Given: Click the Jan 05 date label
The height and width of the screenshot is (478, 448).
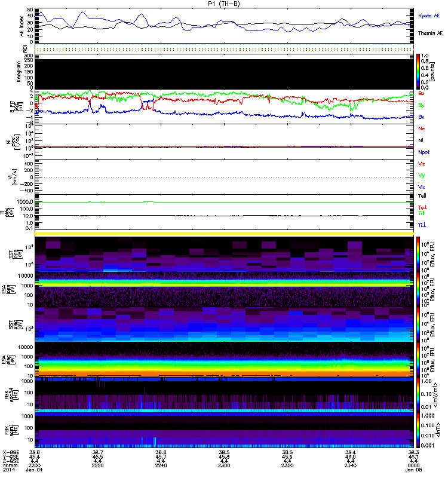Looking at the screenshot, I should coord(413,470).
